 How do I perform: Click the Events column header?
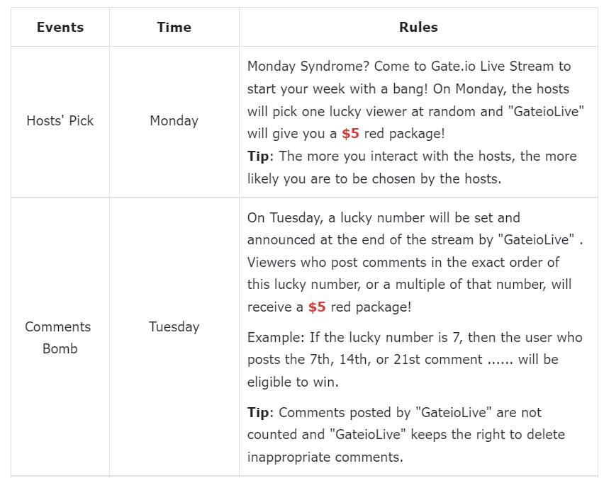click(x=60, y=28)
